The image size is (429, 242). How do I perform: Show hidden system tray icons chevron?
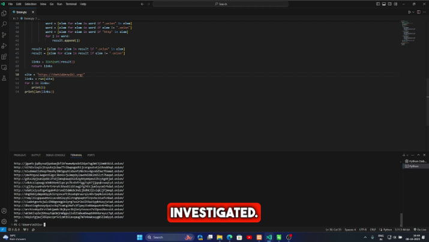[x=365, y=237]
